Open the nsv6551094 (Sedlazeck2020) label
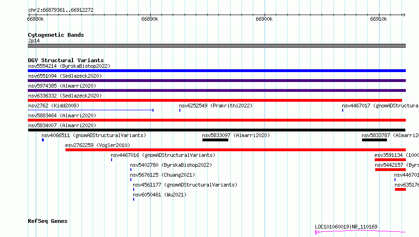The height and width of the screenshot is (237, 419). (x=65, y=76)
